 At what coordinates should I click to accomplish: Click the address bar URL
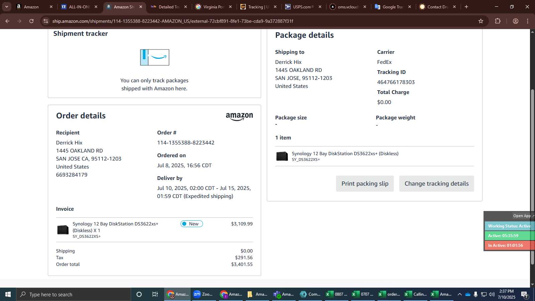point(173,21)
